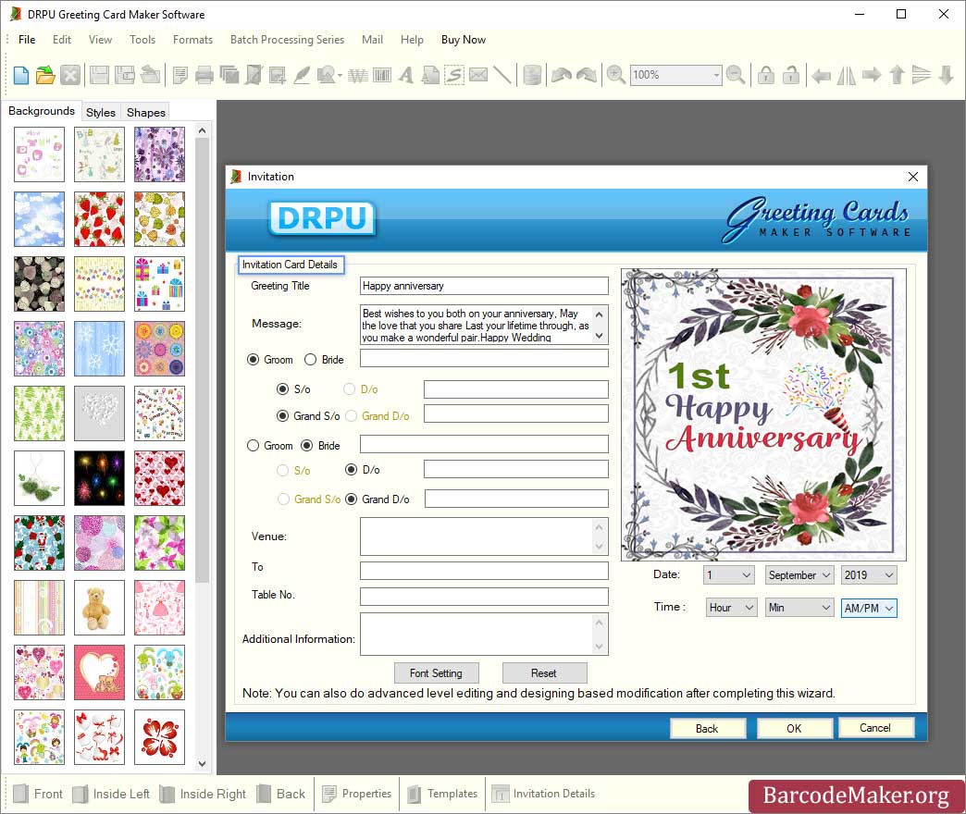The height and width of the screenshot is (814, 966).
Task: Click the zoom in magnifier icon
Action: [x=615, y=76]
